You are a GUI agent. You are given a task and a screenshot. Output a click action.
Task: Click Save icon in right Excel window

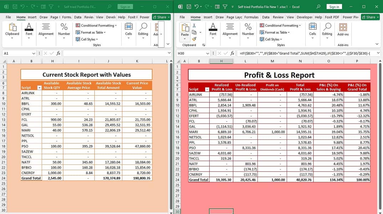(x=189, y=7)
